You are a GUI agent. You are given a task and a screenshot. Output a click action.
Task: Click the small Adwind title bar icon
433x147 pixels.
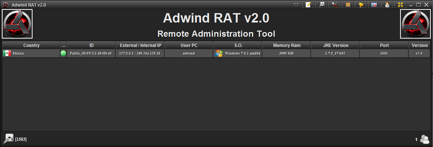point(5,5)
